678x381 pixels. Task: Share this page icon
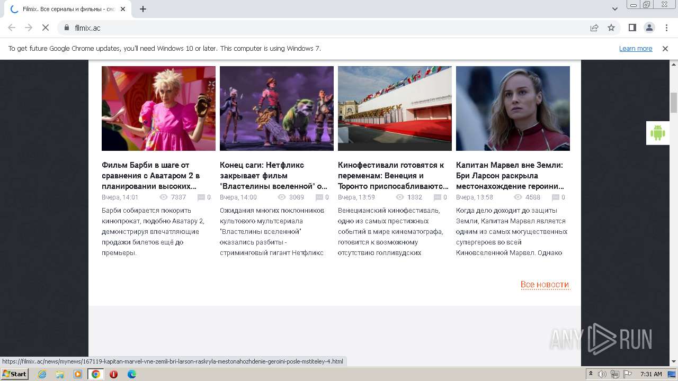click(x=594, y=28)
